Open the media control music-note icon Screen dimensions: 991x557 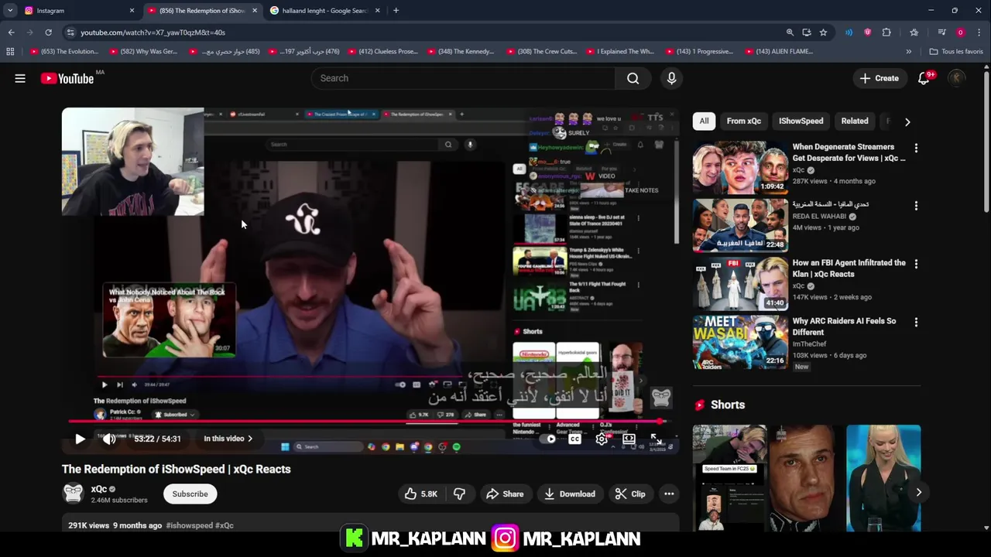tap(941, 32)
